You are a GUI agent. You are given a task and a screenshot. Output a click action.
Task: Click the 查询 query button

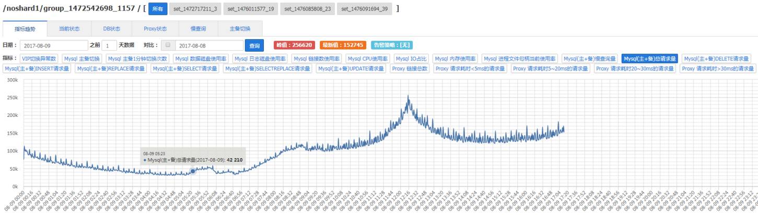click(254, 46)
